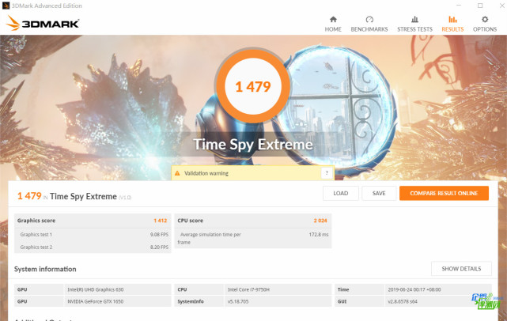Click the Validation warning banner text
Screen dimensions: 507x321
tap(206, 173)
